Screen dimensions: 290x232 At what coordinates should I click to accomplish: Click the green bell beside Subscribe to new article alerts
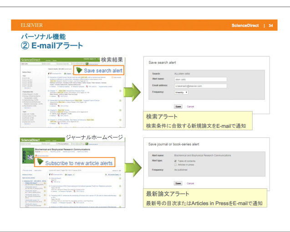coord(40,161)
